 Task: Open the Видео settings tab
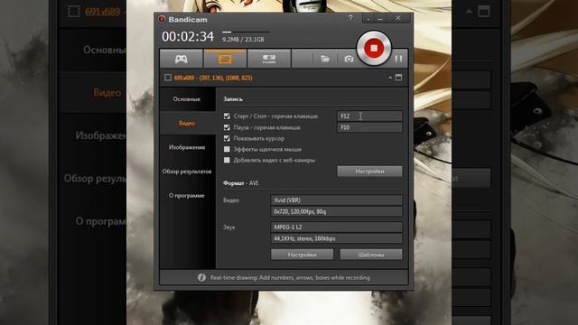pos(187,123)
